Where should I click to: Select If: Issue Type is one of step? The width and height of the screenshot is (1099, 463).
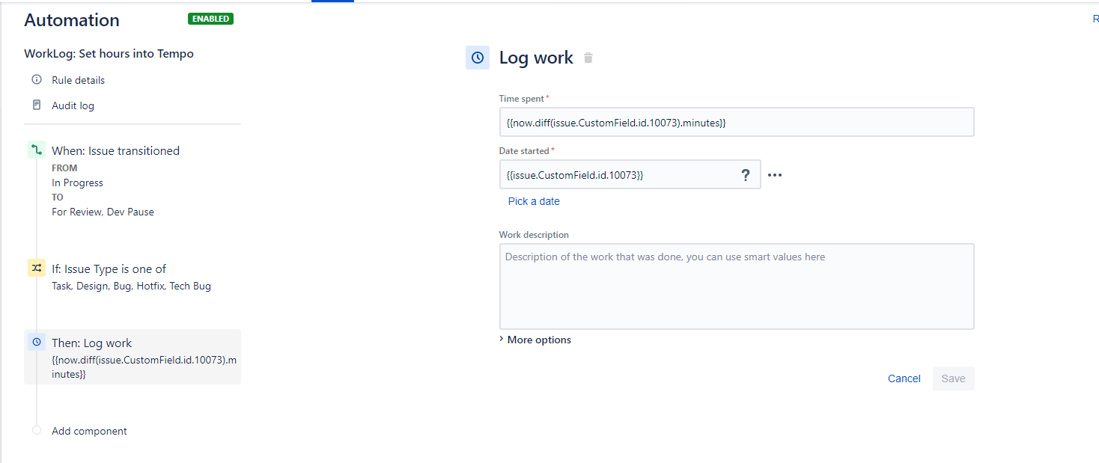pyautogui.click(x=109, y=269)
